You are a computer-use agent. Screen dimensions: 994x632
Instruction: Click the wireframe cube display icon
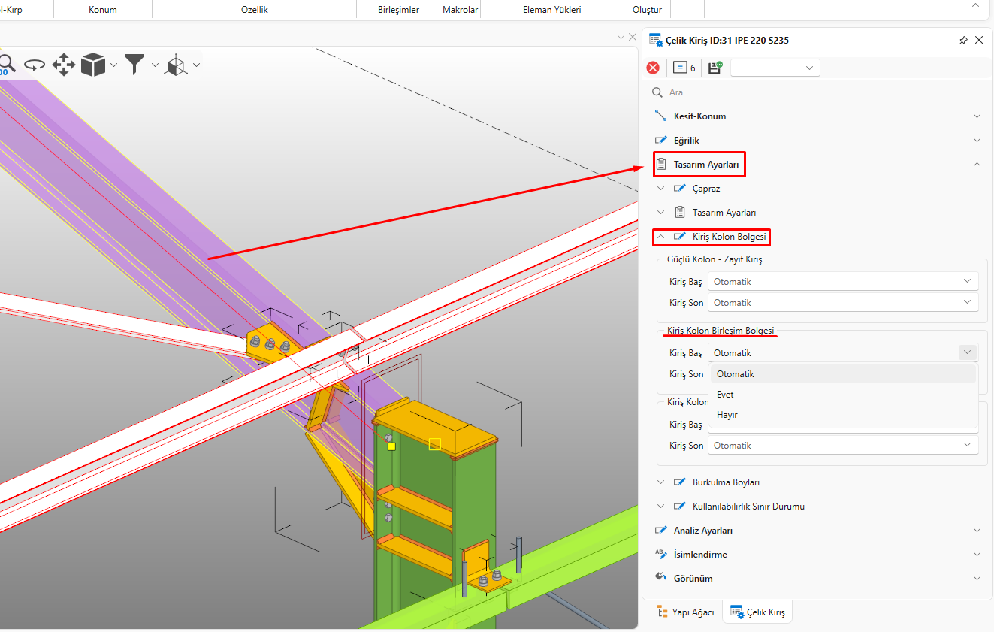pos(176,65)
